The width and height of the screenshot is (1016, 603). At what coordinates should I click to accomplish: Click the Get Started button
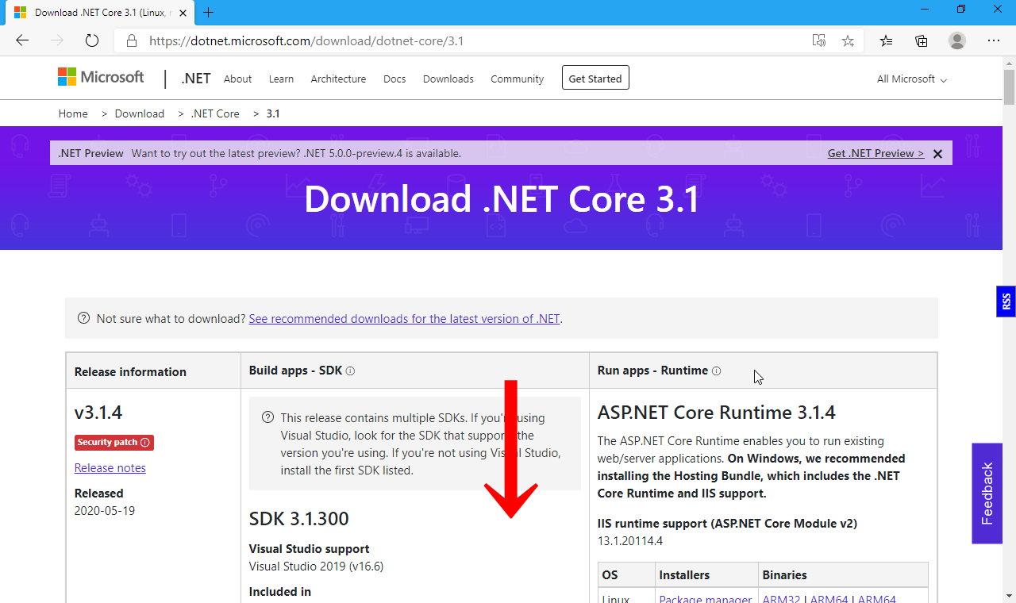point(595,79)
